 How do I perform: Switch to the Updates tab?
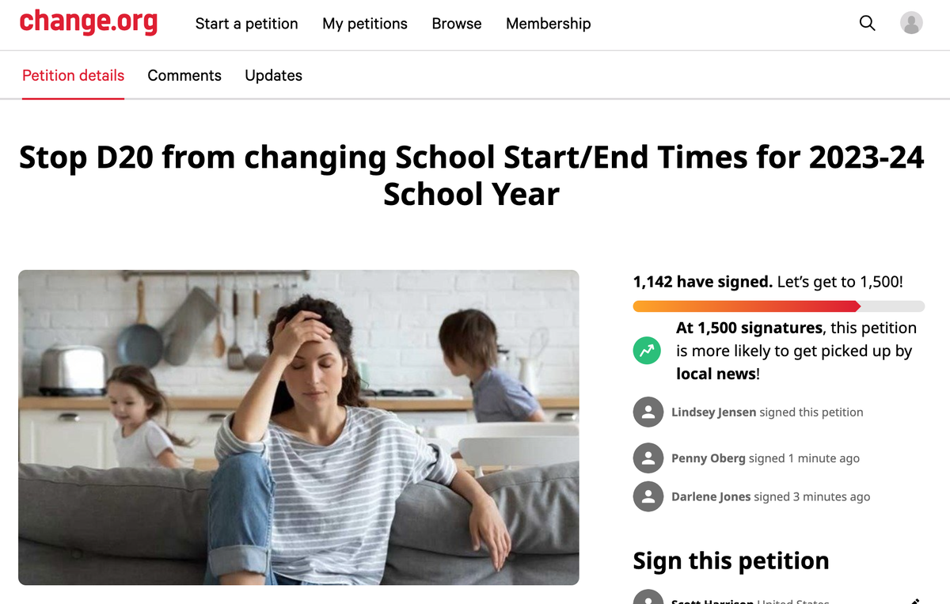coord(273,76)
